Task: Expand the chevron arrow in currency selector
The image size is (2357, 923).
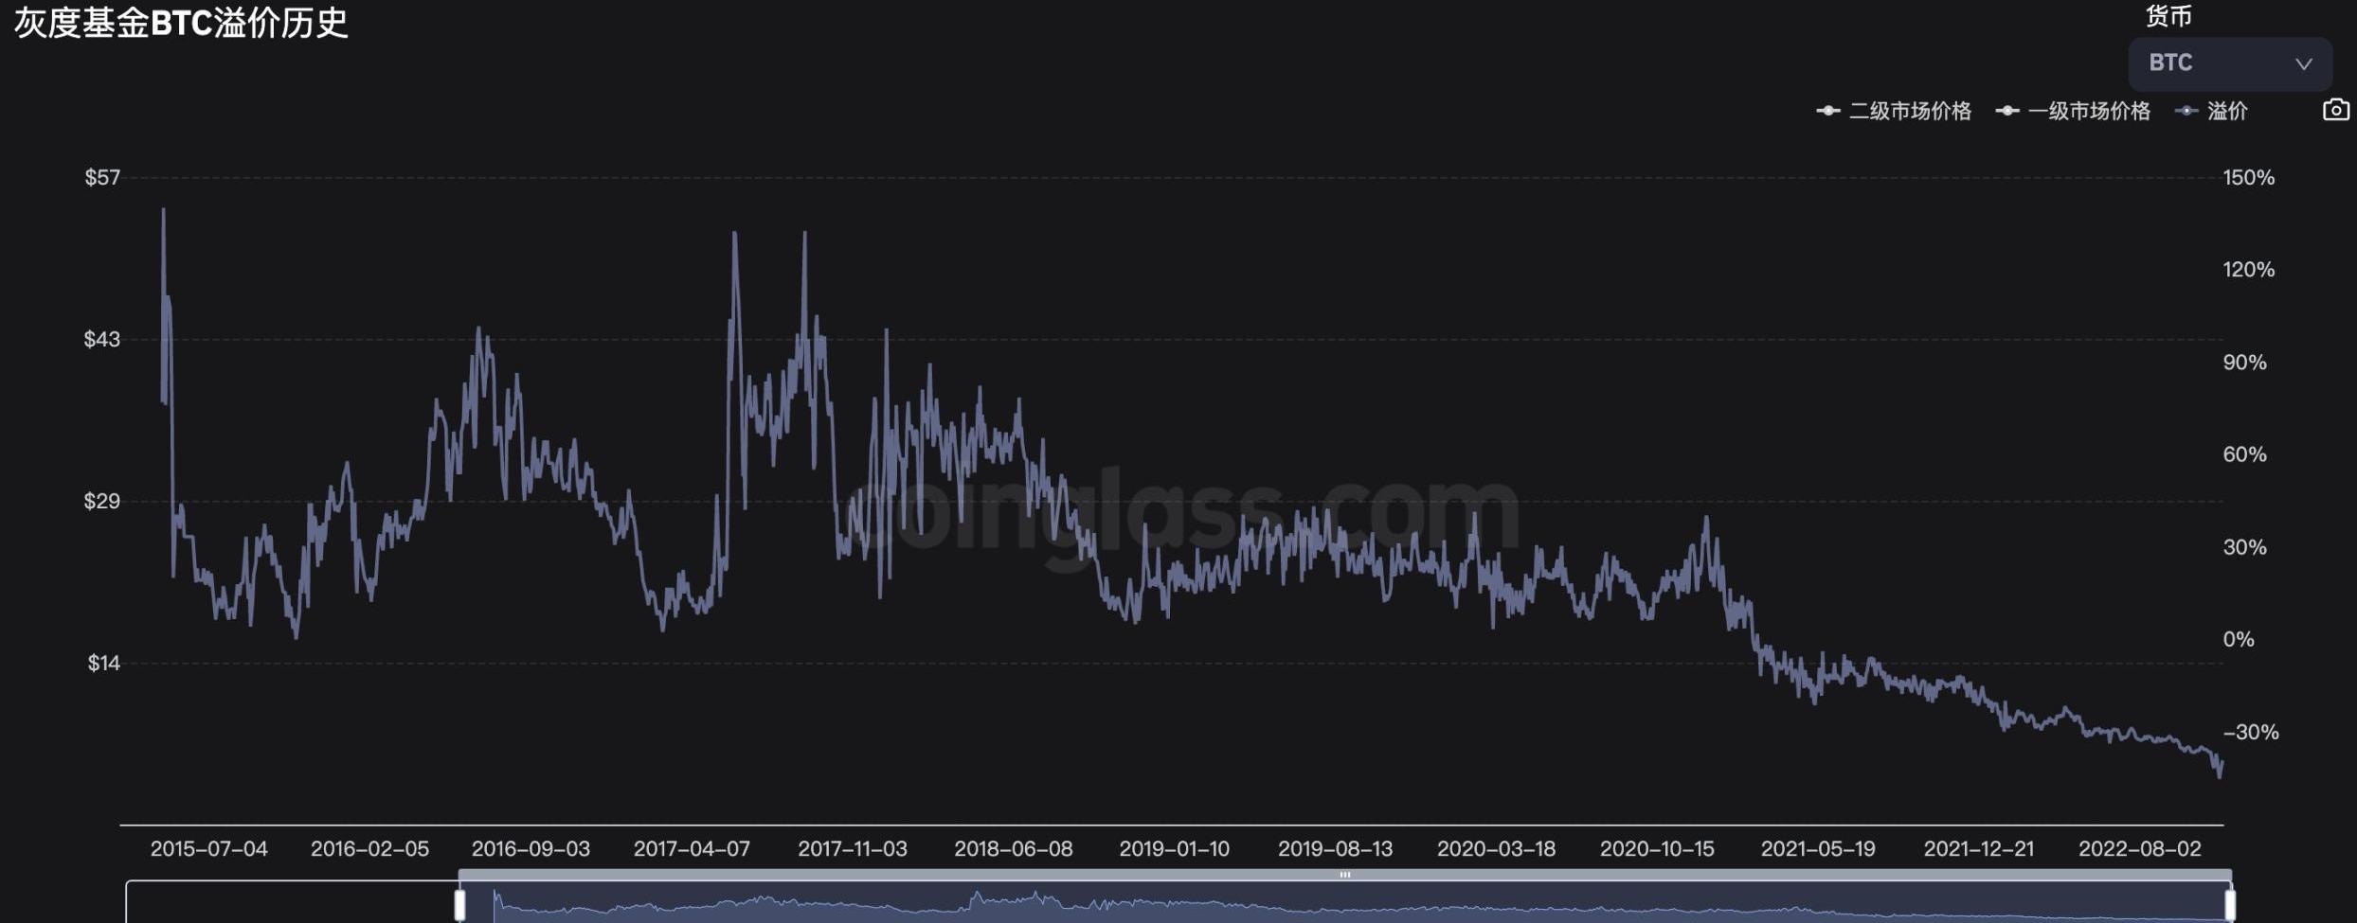Action: 2303,64
